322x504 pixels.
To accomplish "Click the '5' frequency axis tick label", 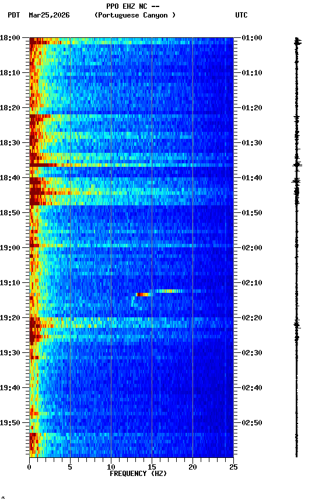I will coord(70,467).
